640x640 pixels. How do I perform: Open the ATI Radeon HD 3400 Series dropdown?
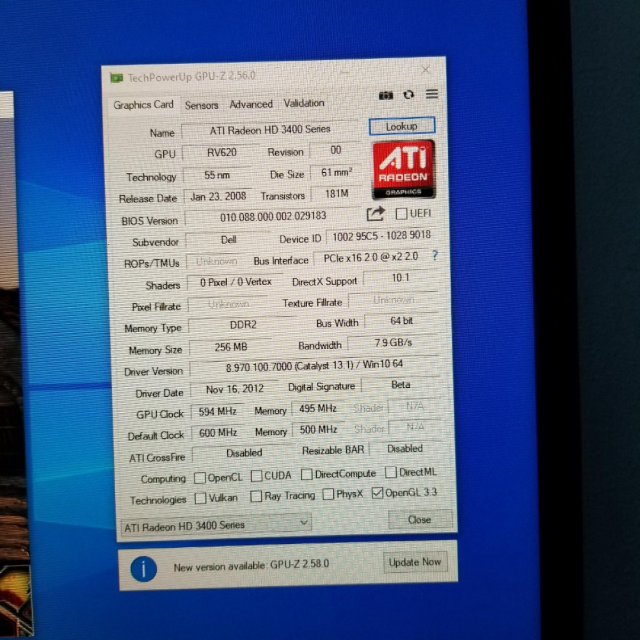pyautogui.click(x=216, y=525)
